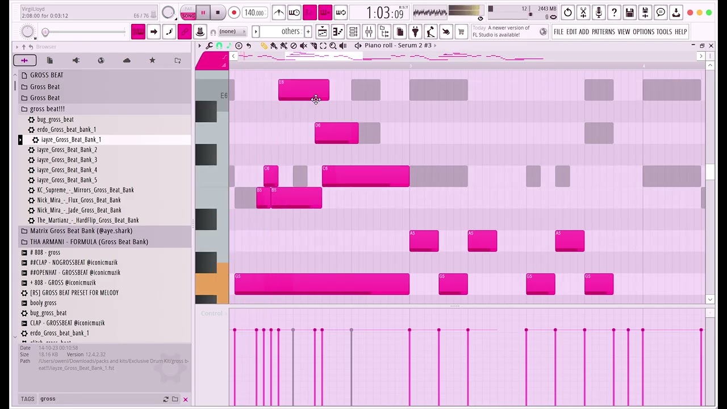Pause playback with the pause button
This screenshot has height=409, width=727.
click(203, 12)
